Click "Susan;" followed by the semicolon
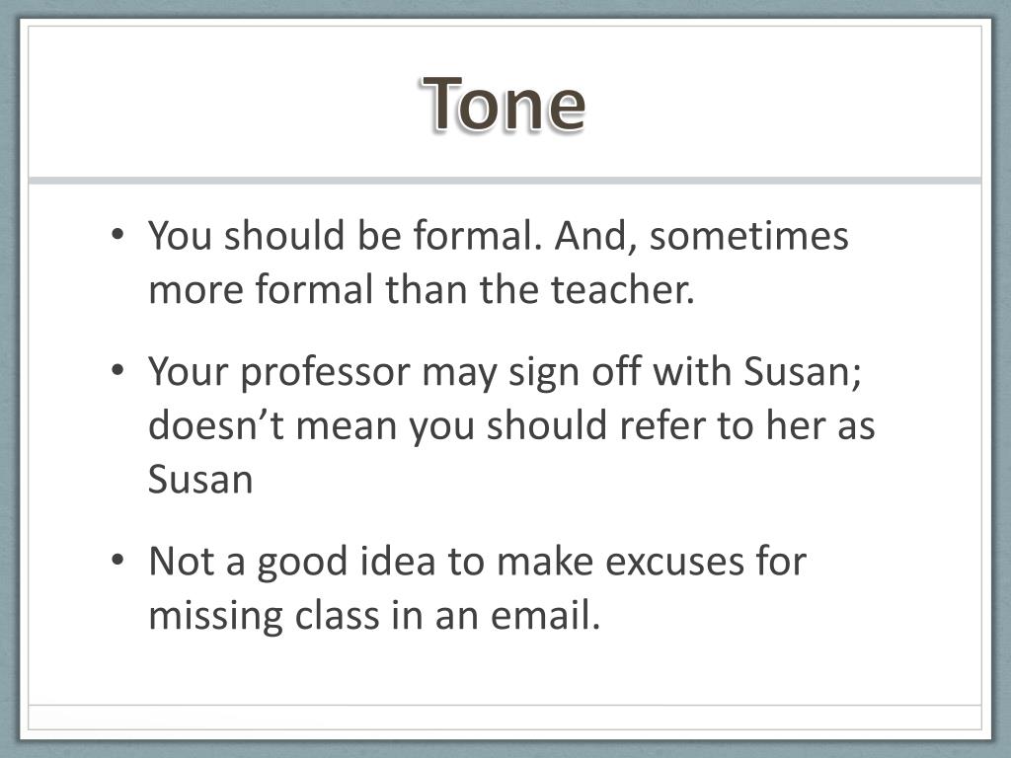 [x=803, y=372]
